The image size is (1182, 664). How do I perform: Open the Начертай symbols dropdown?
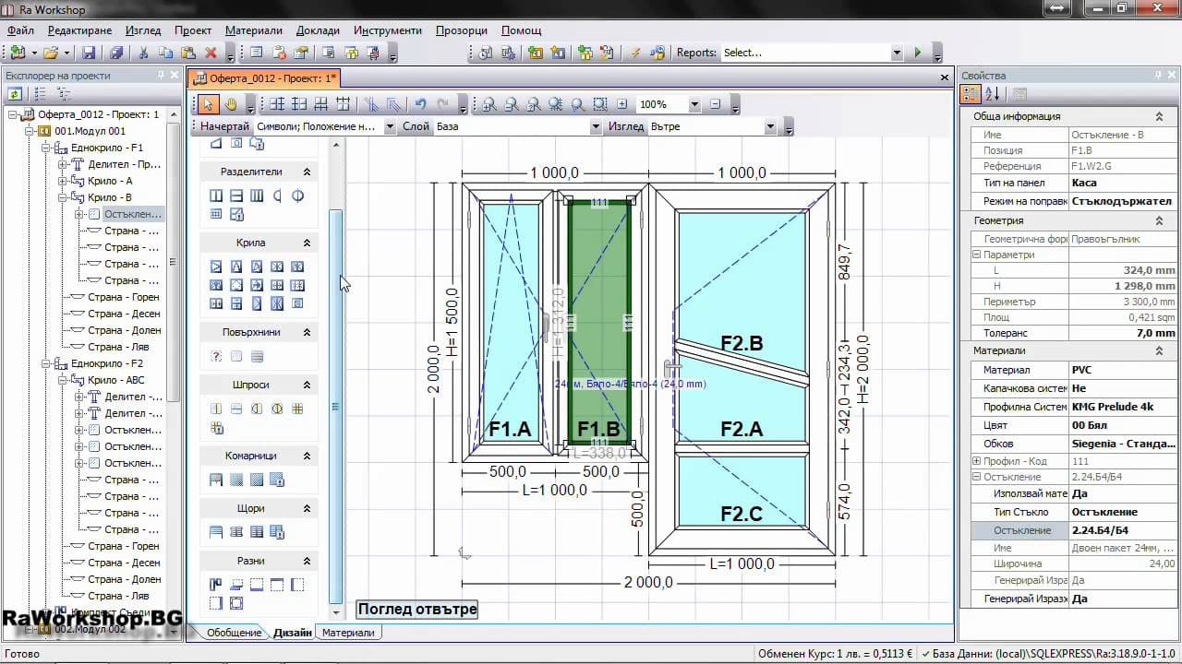(390, 126)
